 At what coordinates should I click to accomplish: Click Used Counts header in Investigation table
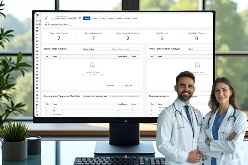tap(122, 104)
